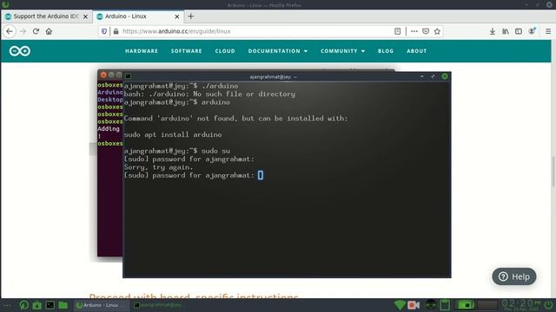The image size is (556, 312).
Task: Click the taskbar clock
Action: 521,305
